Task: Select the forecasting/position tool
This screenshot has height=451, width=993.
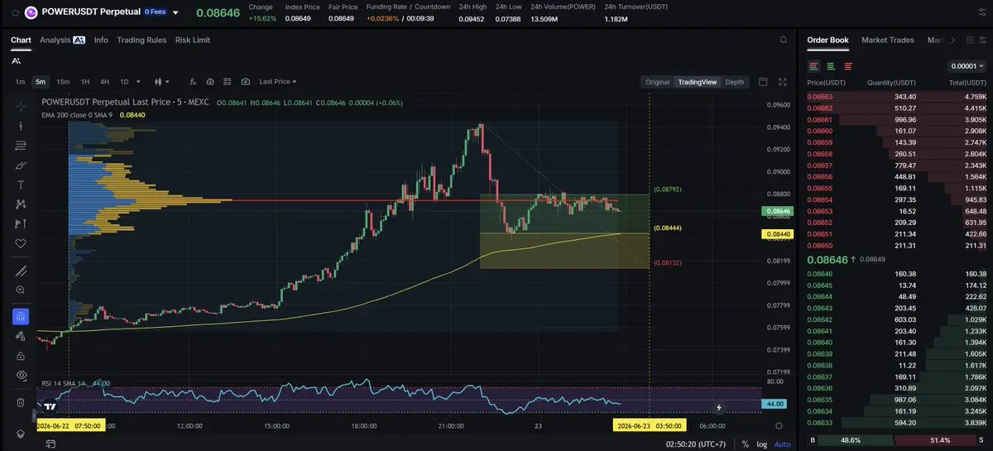Action: (x=21, y=224)
